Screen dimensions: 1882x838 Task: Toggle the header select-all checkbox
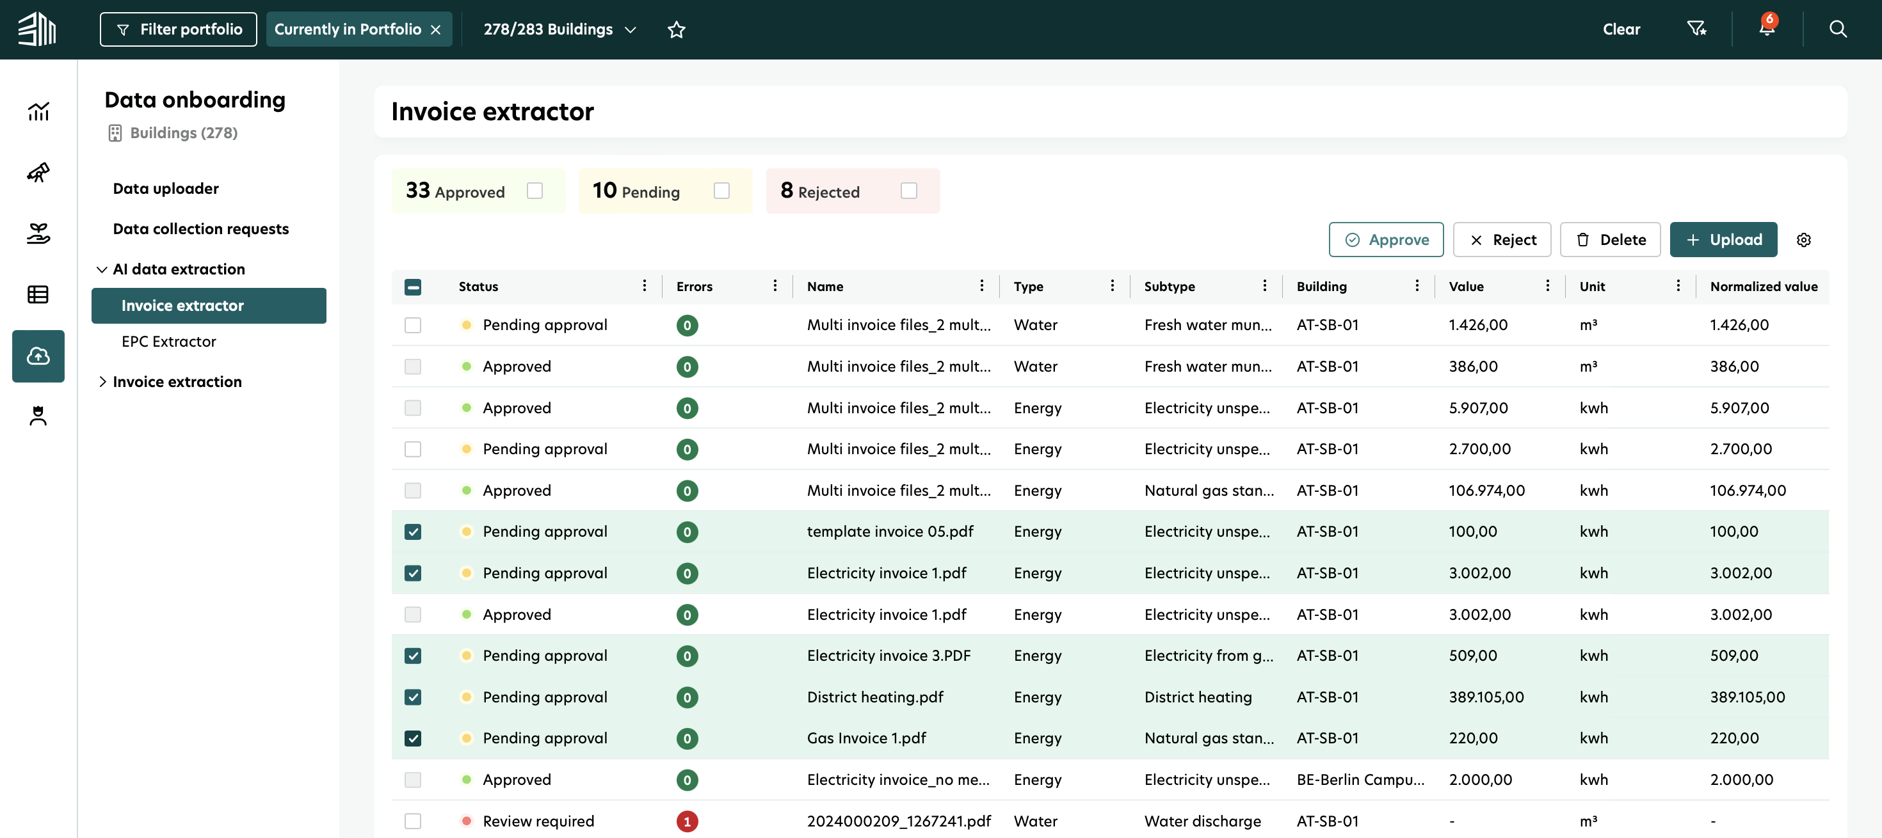[x=413, y=287]
